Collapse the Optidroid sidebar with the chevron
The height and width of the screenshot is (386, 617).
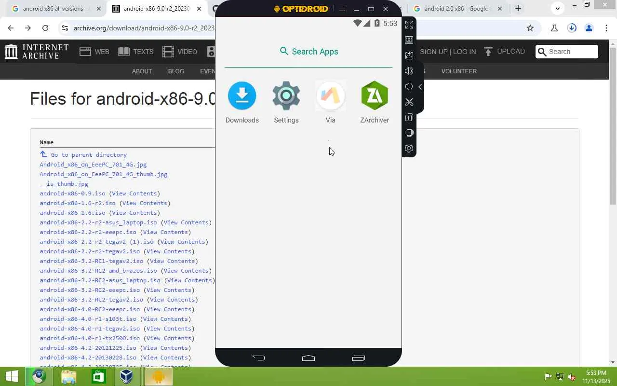point(420,87)
